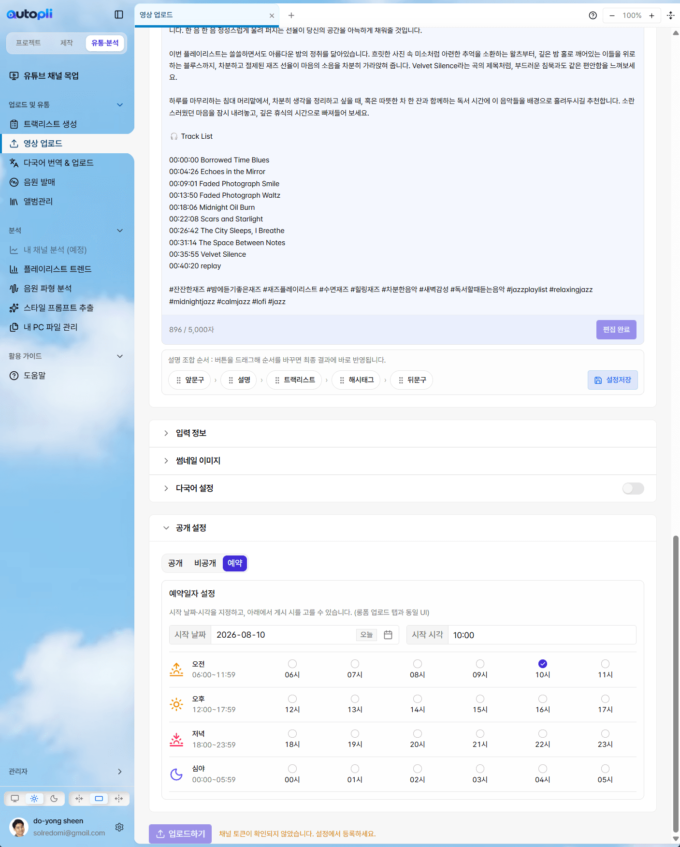Image resolution: width=680 pixels, height=847 pixels.
Task: Open a new tab with the plus icon
Action: click(x=291, y=15)
